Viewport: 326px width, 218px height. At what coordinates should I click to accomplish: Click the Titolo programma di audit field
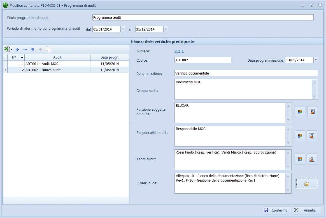pyautogui.click(x=203, y=18)
